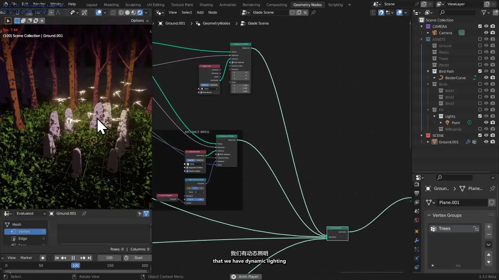Click the current frame 100 field

(x=109, y=258)
